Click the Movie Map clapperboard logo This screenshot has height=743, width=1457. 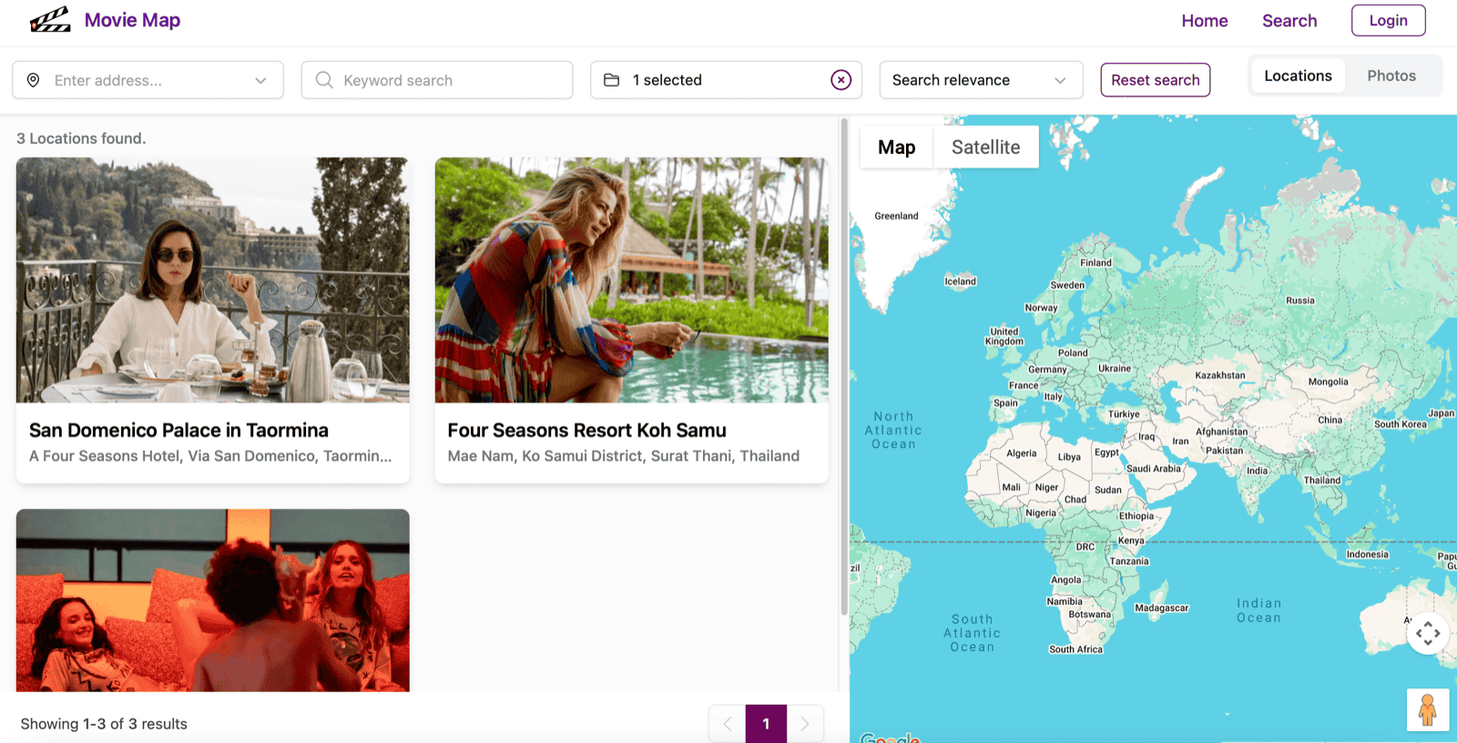tap(50, 19)
